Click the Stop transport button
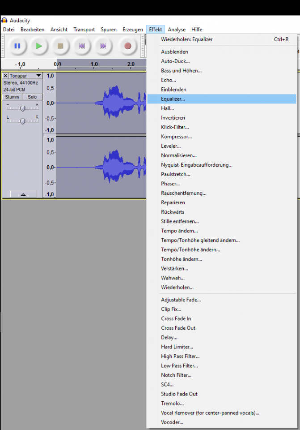The height and width of the screenshot is (430, 300). tap(60, 46)
